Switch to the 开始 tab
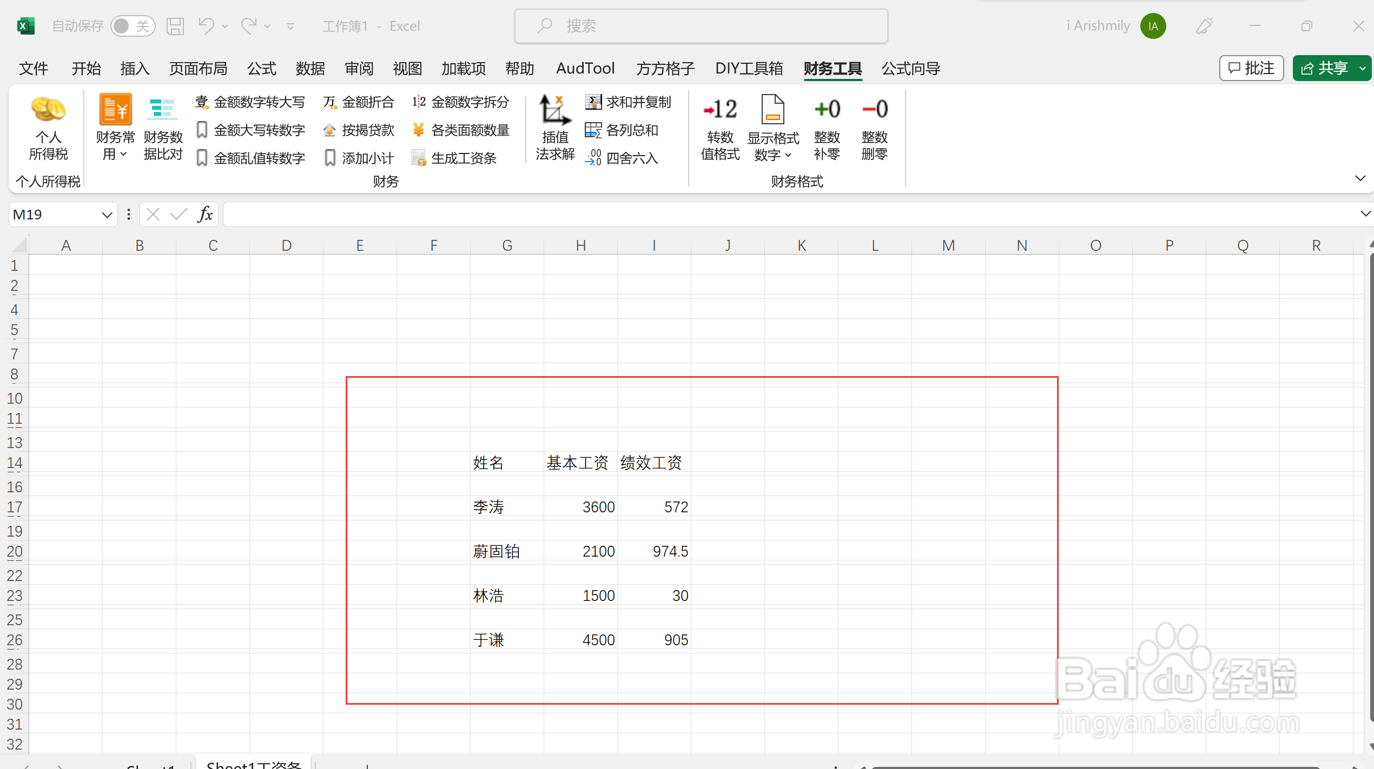This screenshot has width=1374, height=769. [87, 69]
